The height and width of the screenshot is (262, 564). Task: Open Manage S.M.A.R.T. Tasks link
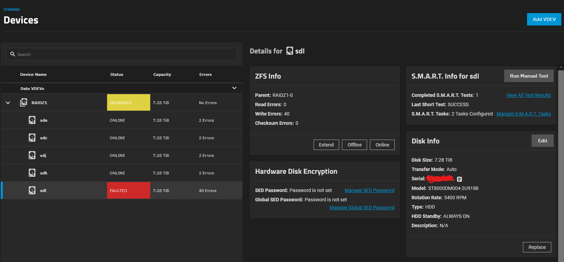(524, 114)
